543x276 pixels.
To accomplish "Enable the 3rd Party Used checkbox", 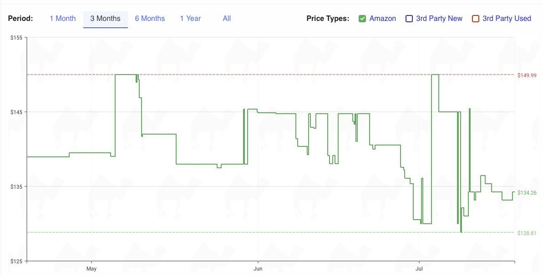I will pyautogui.click(x=476, y=19).
